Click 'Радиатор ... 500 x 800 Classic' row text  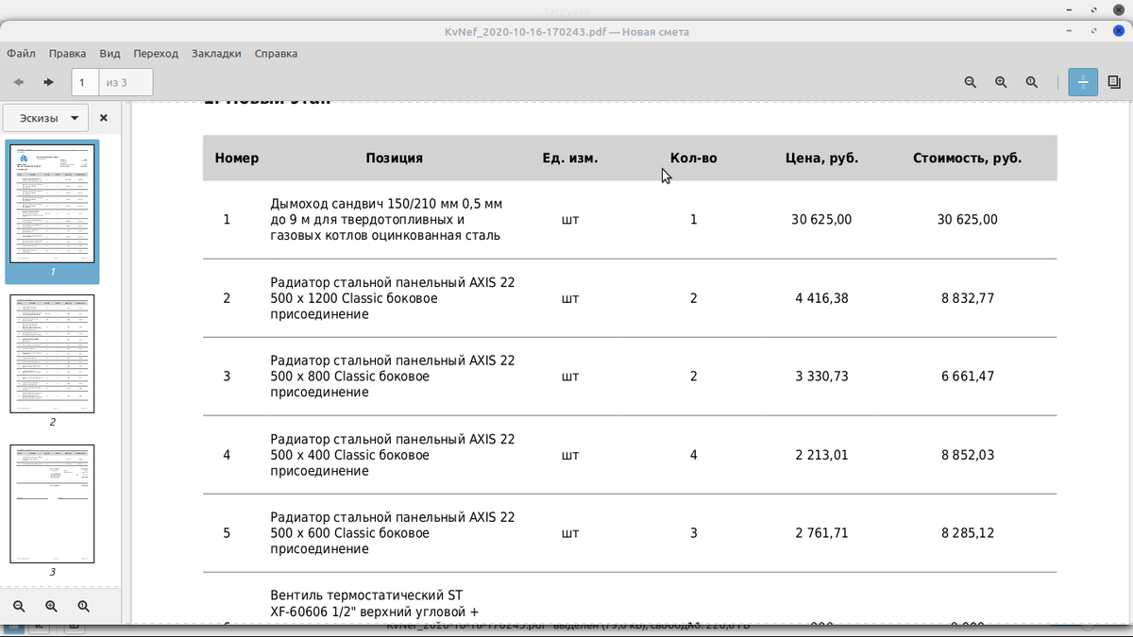click(393, 377)
